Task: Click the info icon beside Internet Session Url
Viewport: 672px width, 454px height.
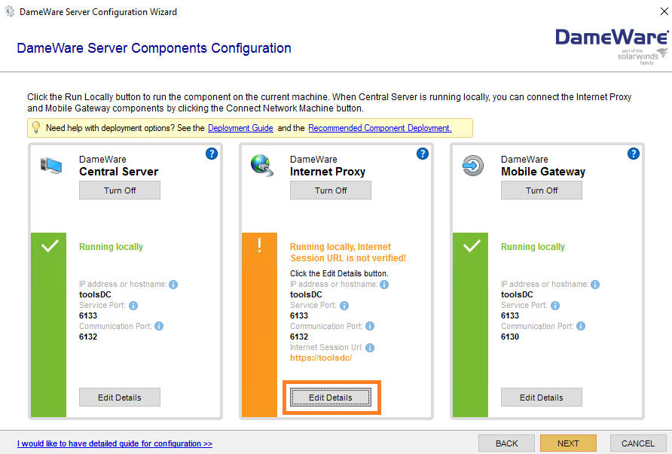Action: pyautogui.click(x=370, y=347)
